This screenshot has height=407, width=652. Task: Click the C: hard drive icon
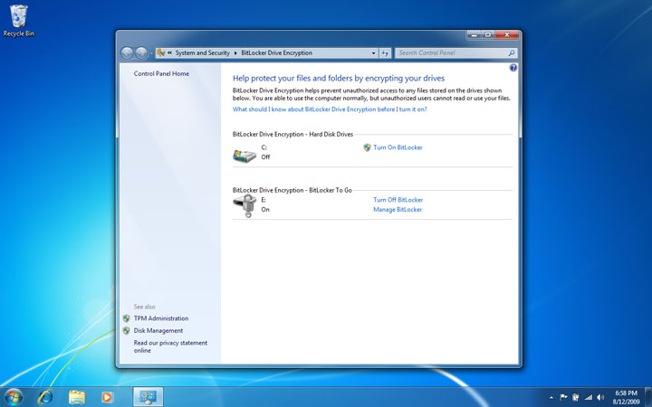pos(244,155)
